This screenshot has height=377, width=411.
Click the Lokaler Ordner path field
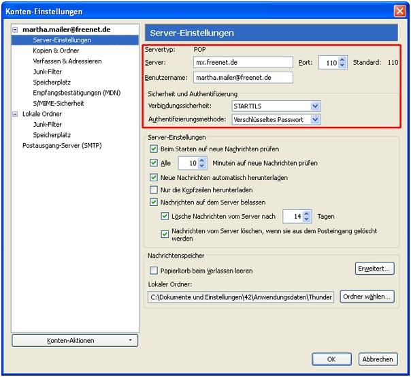point(241,297)
